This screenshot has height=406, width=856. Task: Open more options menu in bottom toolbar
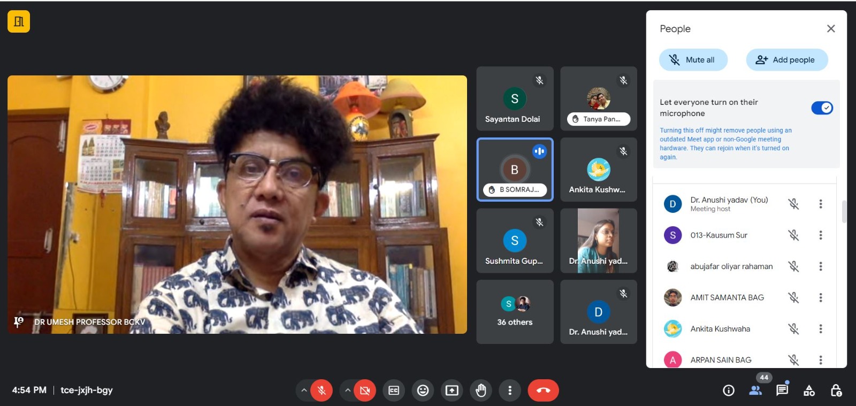509,390
